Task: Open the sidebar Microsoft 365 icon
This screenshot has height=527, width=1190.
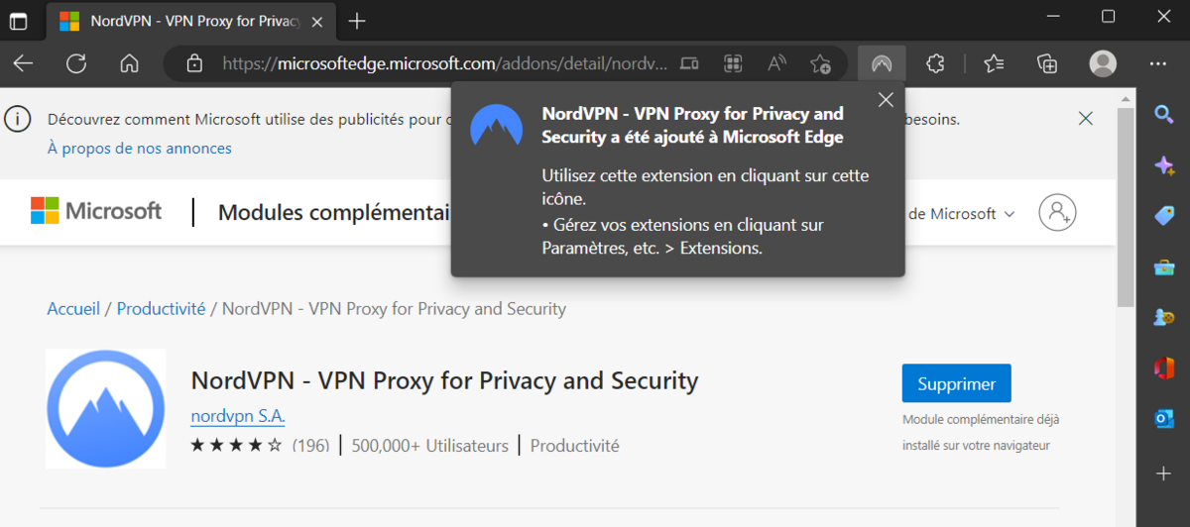Action: click(1164, 368)
